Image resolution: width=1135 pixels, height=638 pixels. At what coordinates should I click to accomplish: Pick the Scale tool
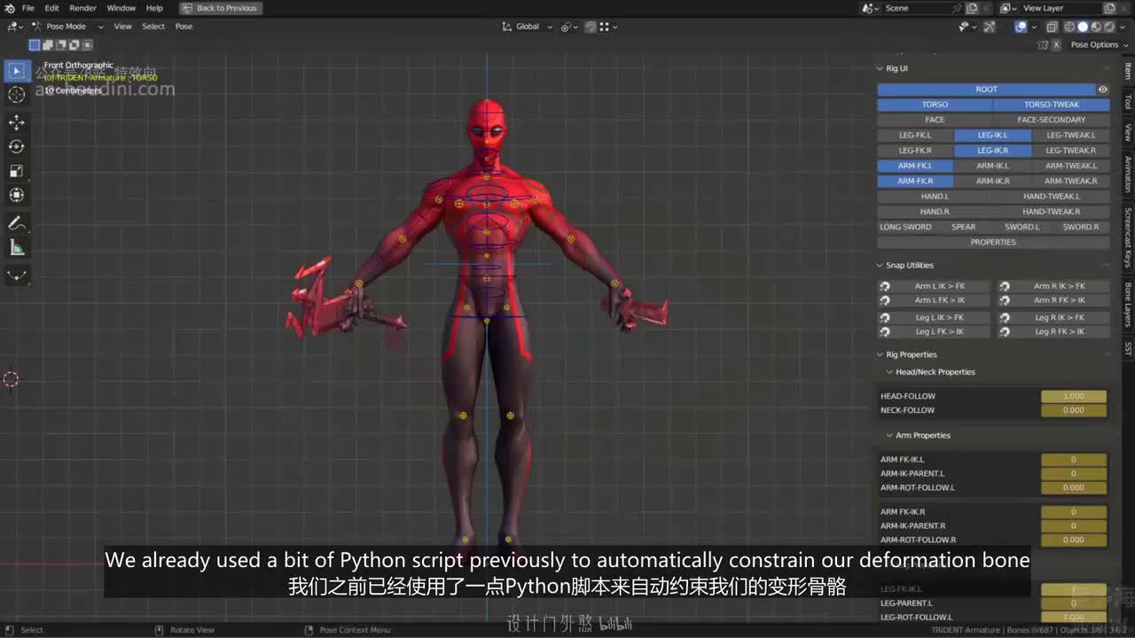coord(16,170)
